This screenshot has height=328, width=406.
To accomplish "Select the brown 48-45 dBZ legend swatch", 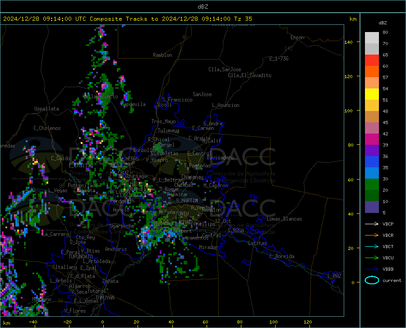I will coord(372,117).
